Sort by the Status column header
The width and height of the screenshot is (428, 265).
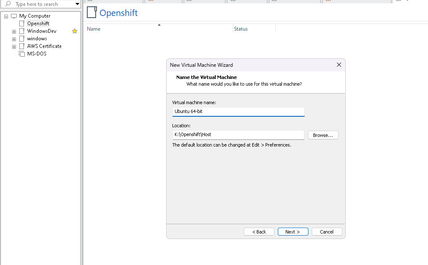tap(241, 29)
